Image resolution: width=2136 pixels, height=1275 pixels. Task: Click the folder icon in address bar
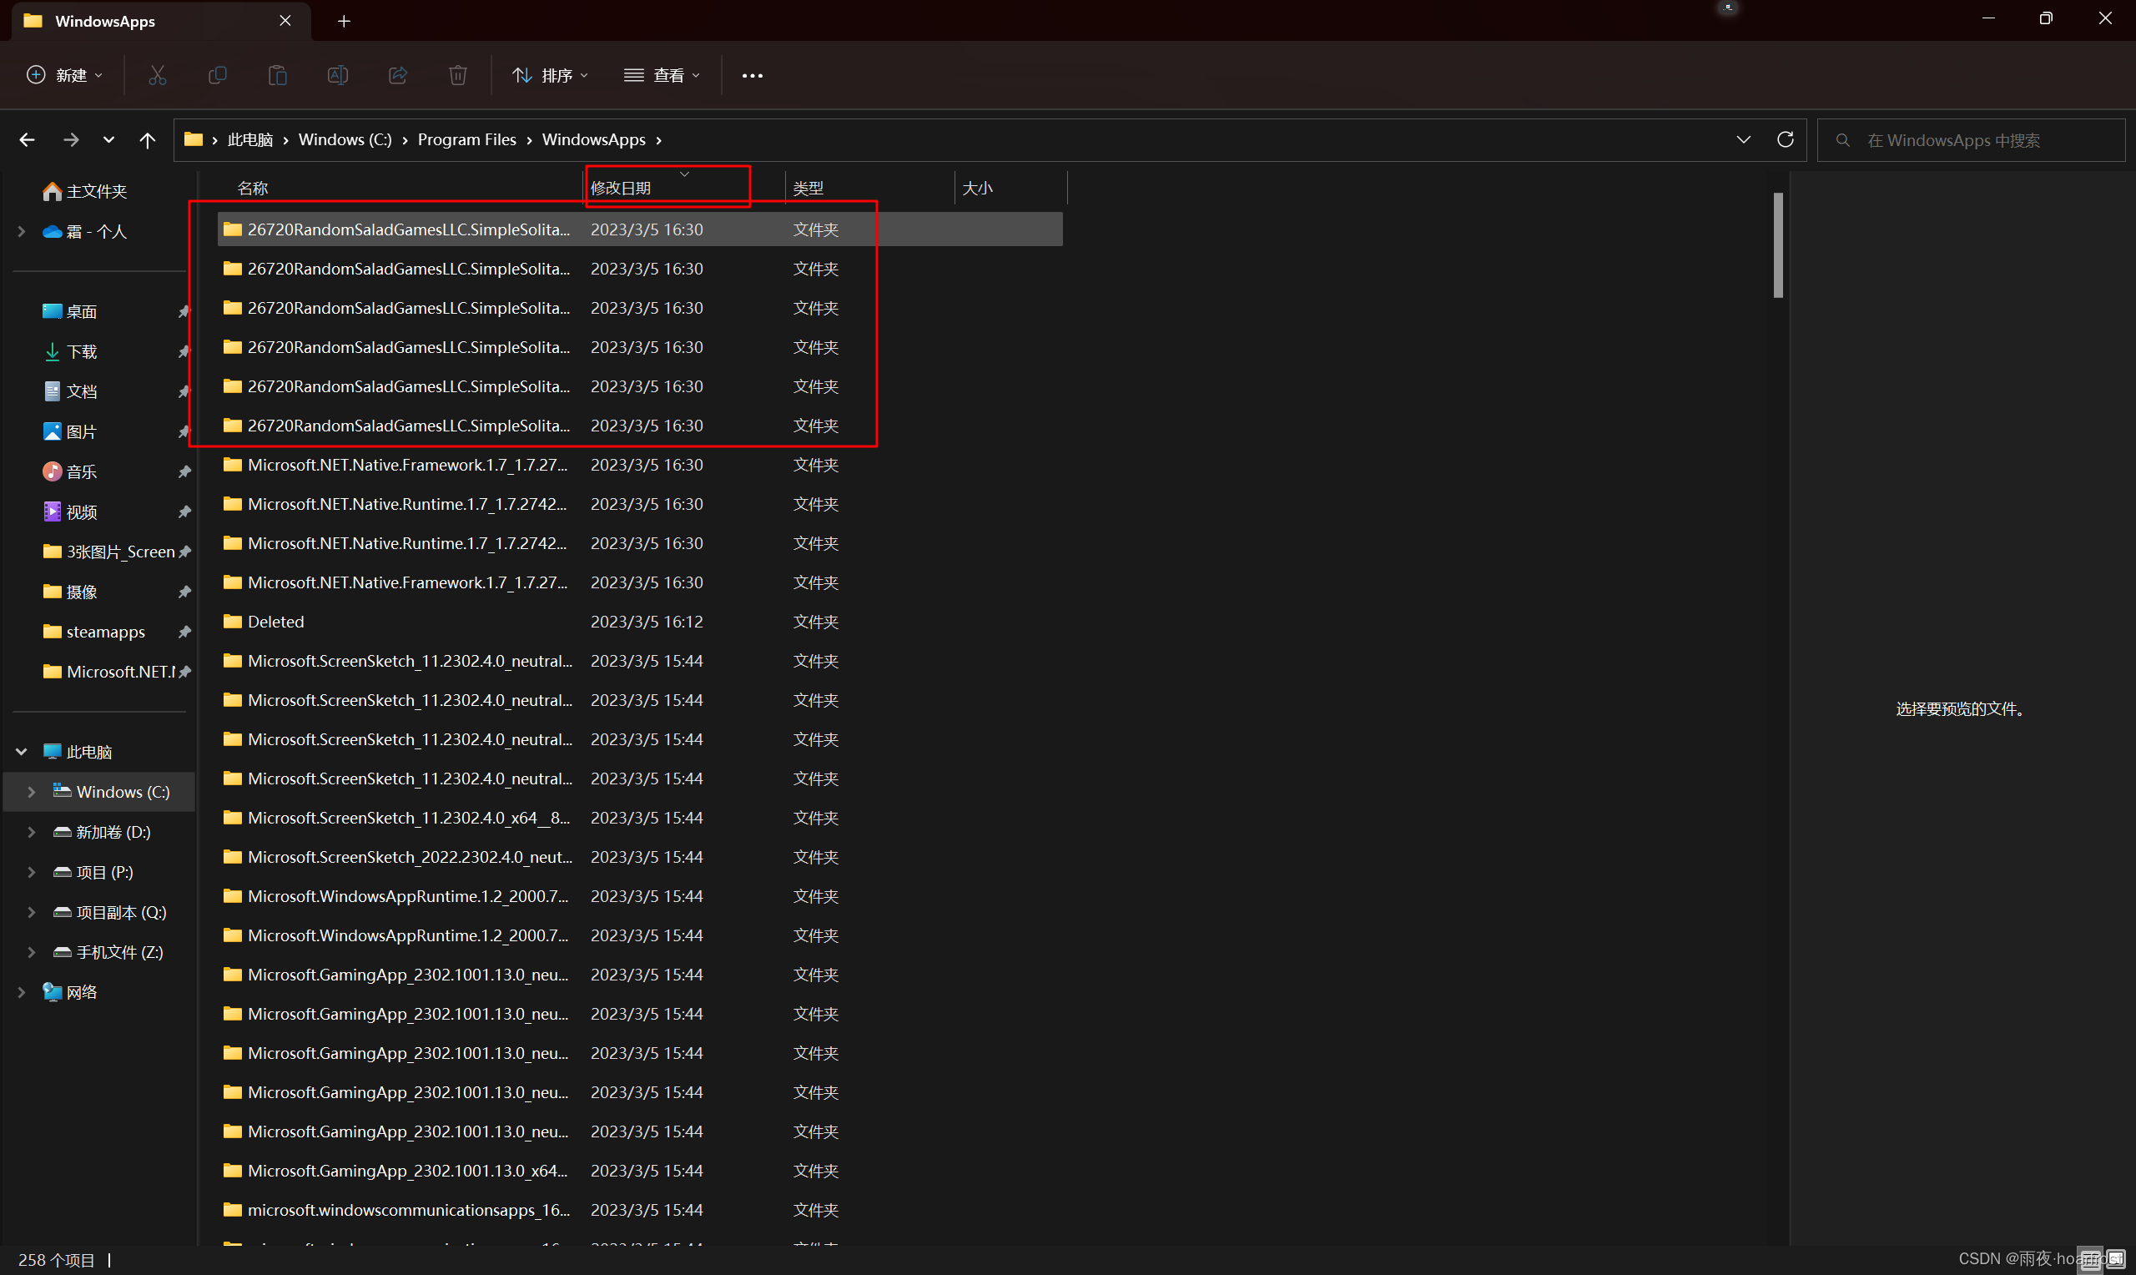(194, 139)
